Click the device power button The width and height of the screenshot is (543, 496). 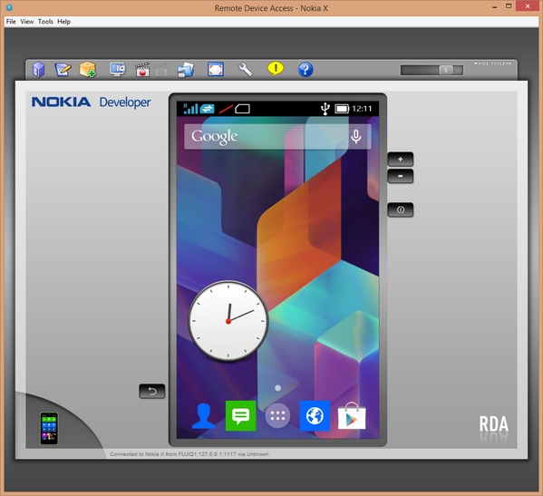[401, 209]
